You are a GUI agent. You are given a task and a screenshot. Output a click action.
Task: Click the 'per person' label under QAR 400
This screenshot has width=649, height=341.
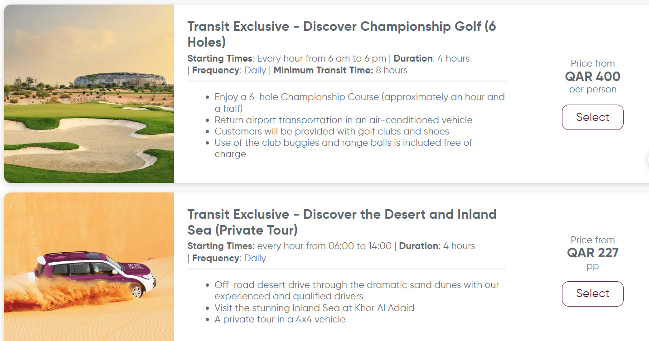pyautogui.click(x=592, y=89)
